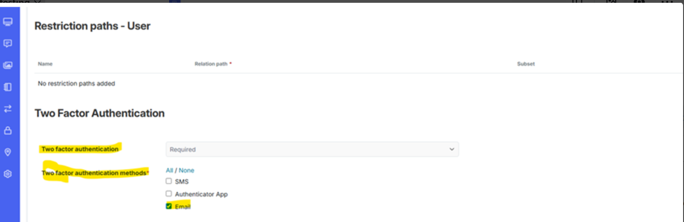The image size is (684, 222).
Task: Click the Relation path column header
Action: pyautogui.click(x=211, y=64)
